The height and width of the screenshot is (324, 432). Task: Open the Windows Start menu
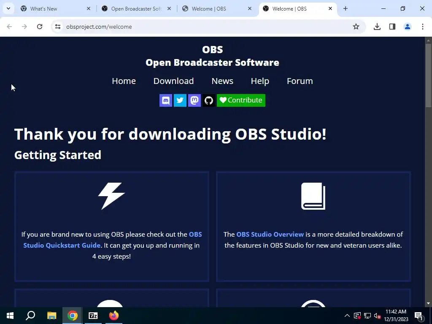point(10,316)
